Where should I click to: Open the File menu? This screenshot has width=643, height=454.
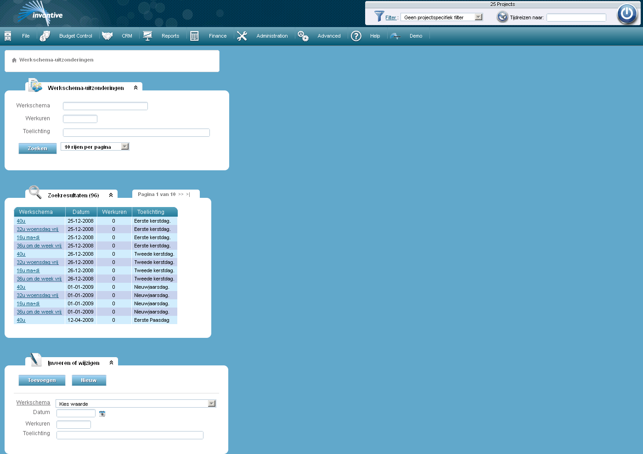(x=26, y=36)
